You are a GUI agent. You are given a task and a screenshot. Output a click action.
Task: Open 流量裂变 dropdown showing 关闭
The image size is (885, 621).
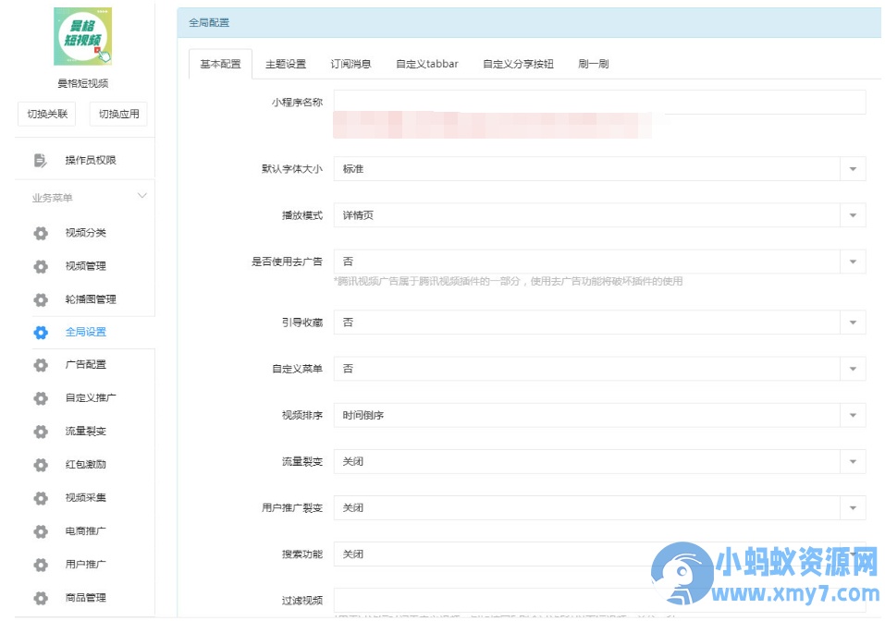(x=599, y=461)
